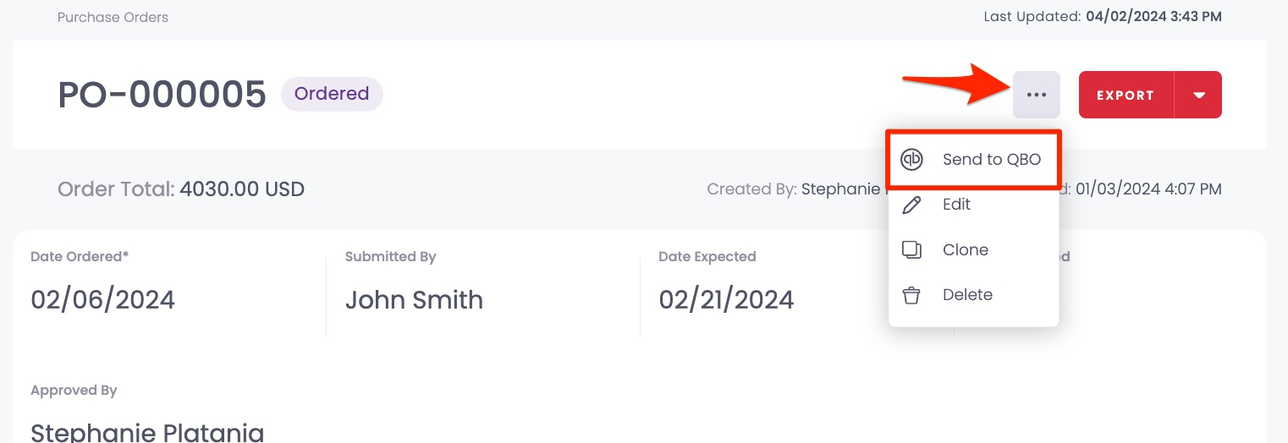
Task: Select Send to QBO menu entry
Action: tap(973, 160)
